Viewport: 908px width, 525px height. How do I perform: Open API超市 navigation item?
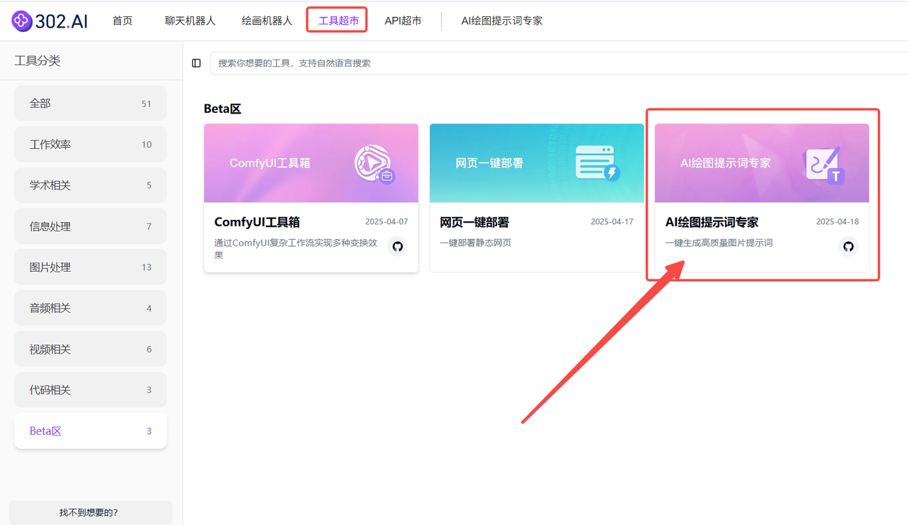coord(403,21)
